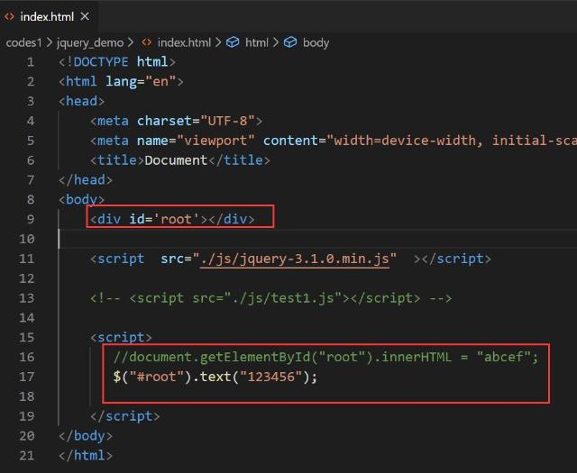The image size is (577, 473).
Task: Click the symbol icon before the body breadcrumb
Action: [x=290, y=42]
